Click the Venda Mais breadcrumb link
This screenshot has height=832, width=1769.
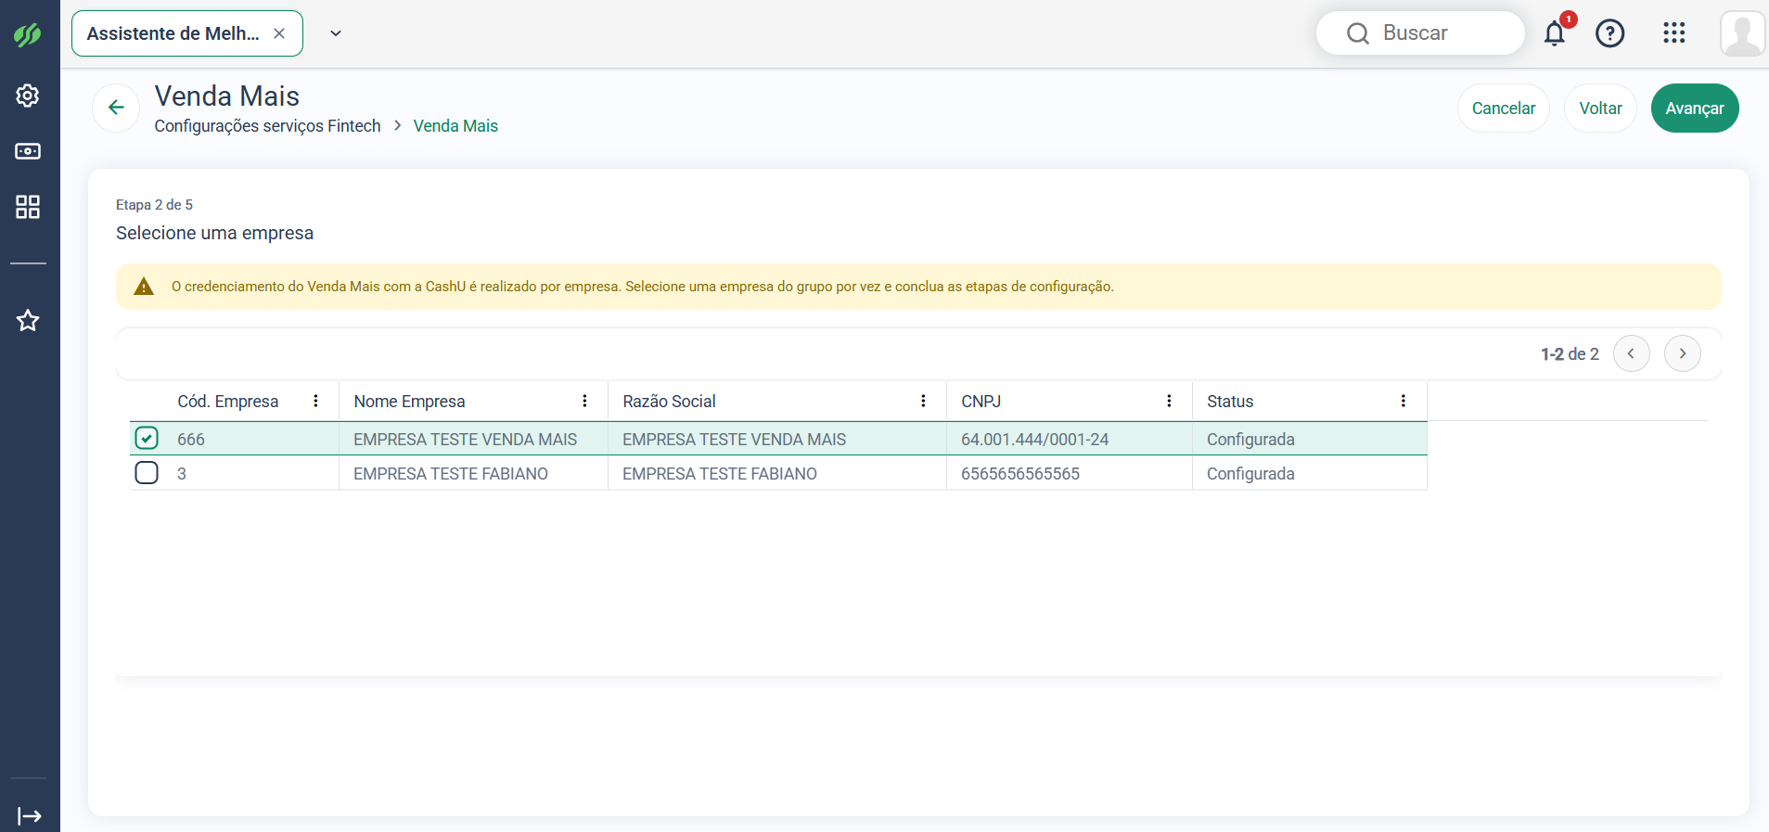click(455, 126)
